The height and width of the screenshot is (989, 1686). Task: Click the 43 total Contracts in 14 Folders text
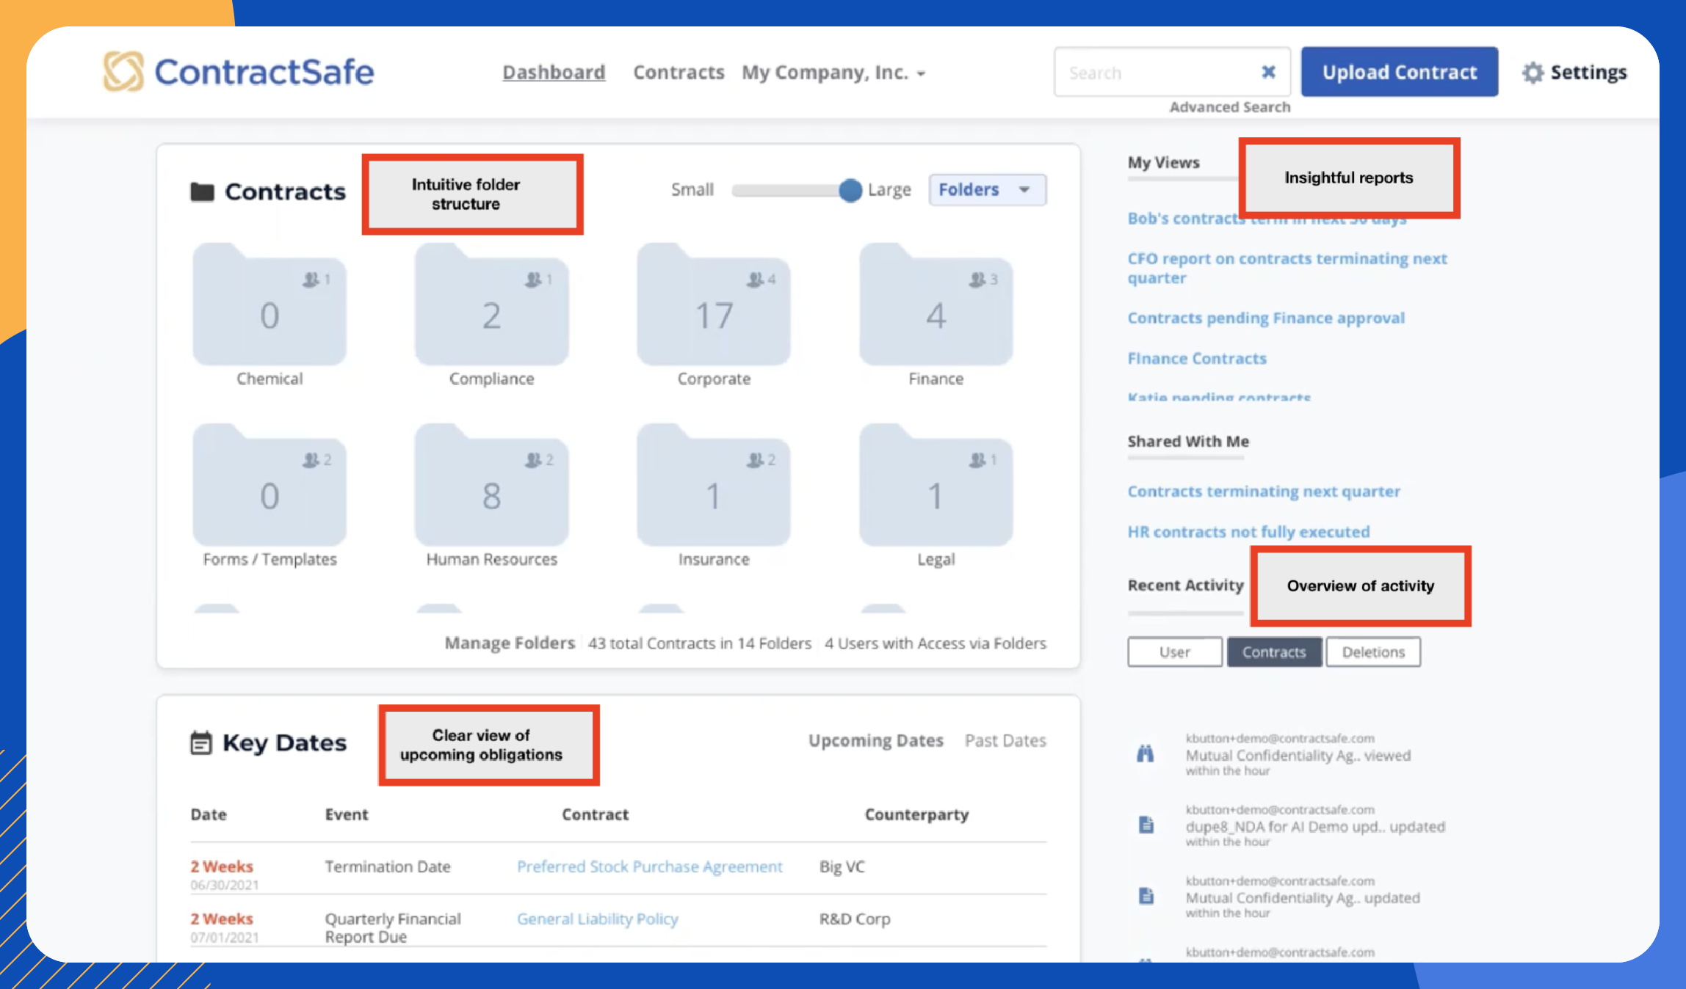click(x=699, y=643)
